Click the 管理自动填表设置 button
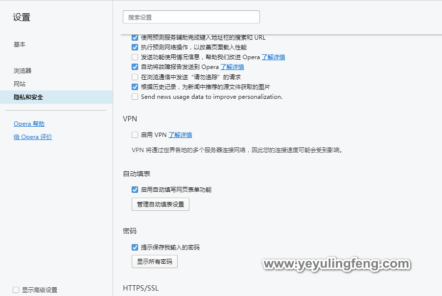Screen dimensions: 442x296 [161, 204]
